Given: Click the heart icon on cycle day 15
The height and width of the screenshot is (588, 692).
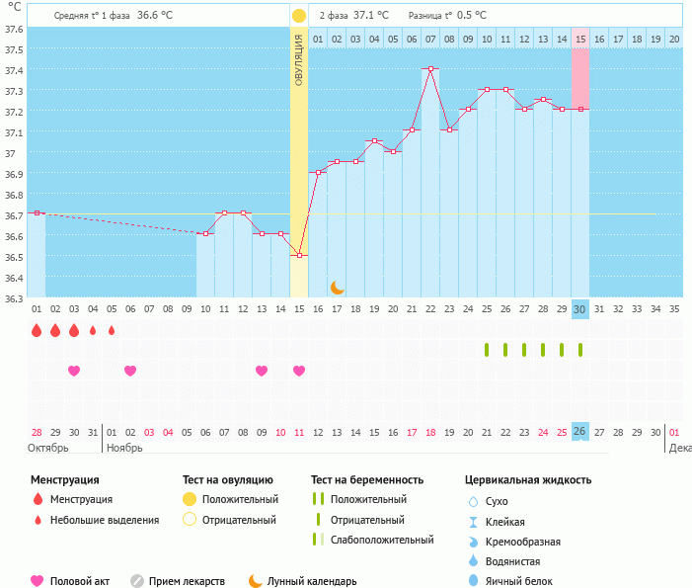Looking at the screenshot, I should 299,371.
